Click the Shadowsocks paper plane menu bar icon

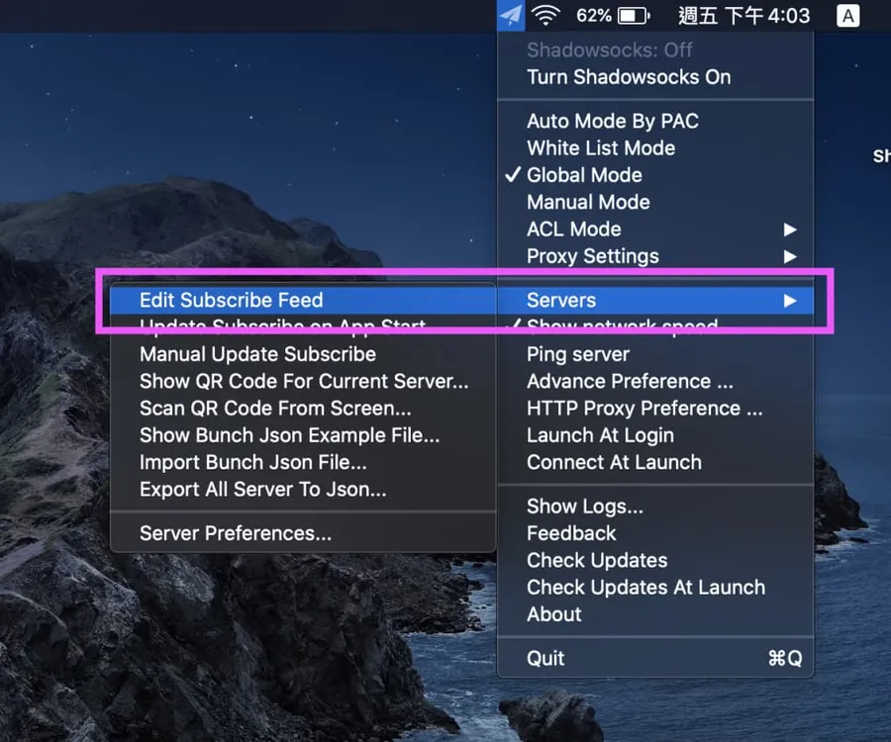[x=511, y=16]
